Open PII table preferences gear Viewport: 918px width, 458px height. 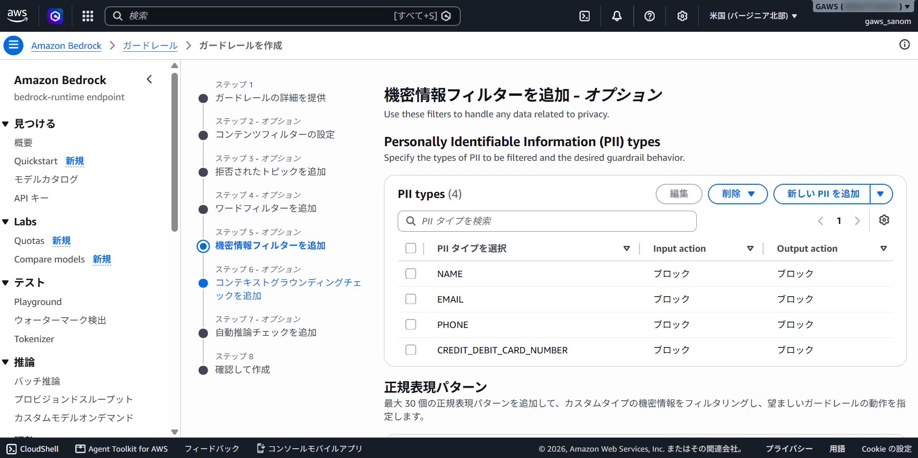(884, 220)
